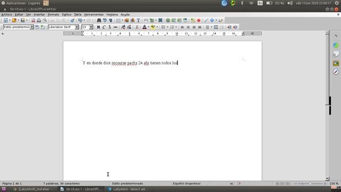Open the Print preview magnifier icon
Image resolution: width=341 pixels, height=192 pixels.
coord(45,20)
